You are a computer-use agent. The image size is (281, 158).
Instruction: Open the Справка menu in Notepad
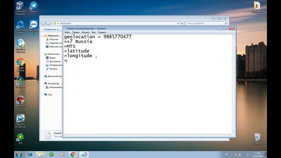pos(102,32)
